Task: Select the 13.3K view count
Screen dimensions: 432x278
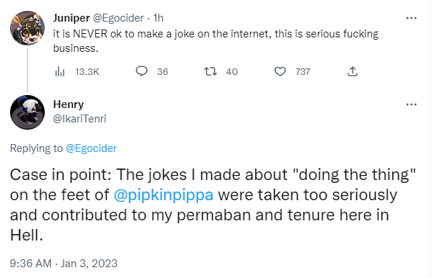Action: coord(87,71)
